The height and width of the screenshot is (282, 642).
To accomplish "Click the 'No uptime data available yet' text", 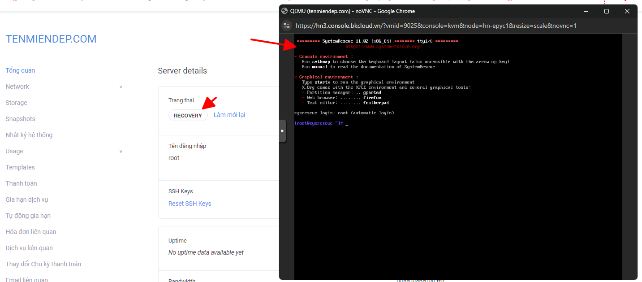I will [x=206, y=252].
